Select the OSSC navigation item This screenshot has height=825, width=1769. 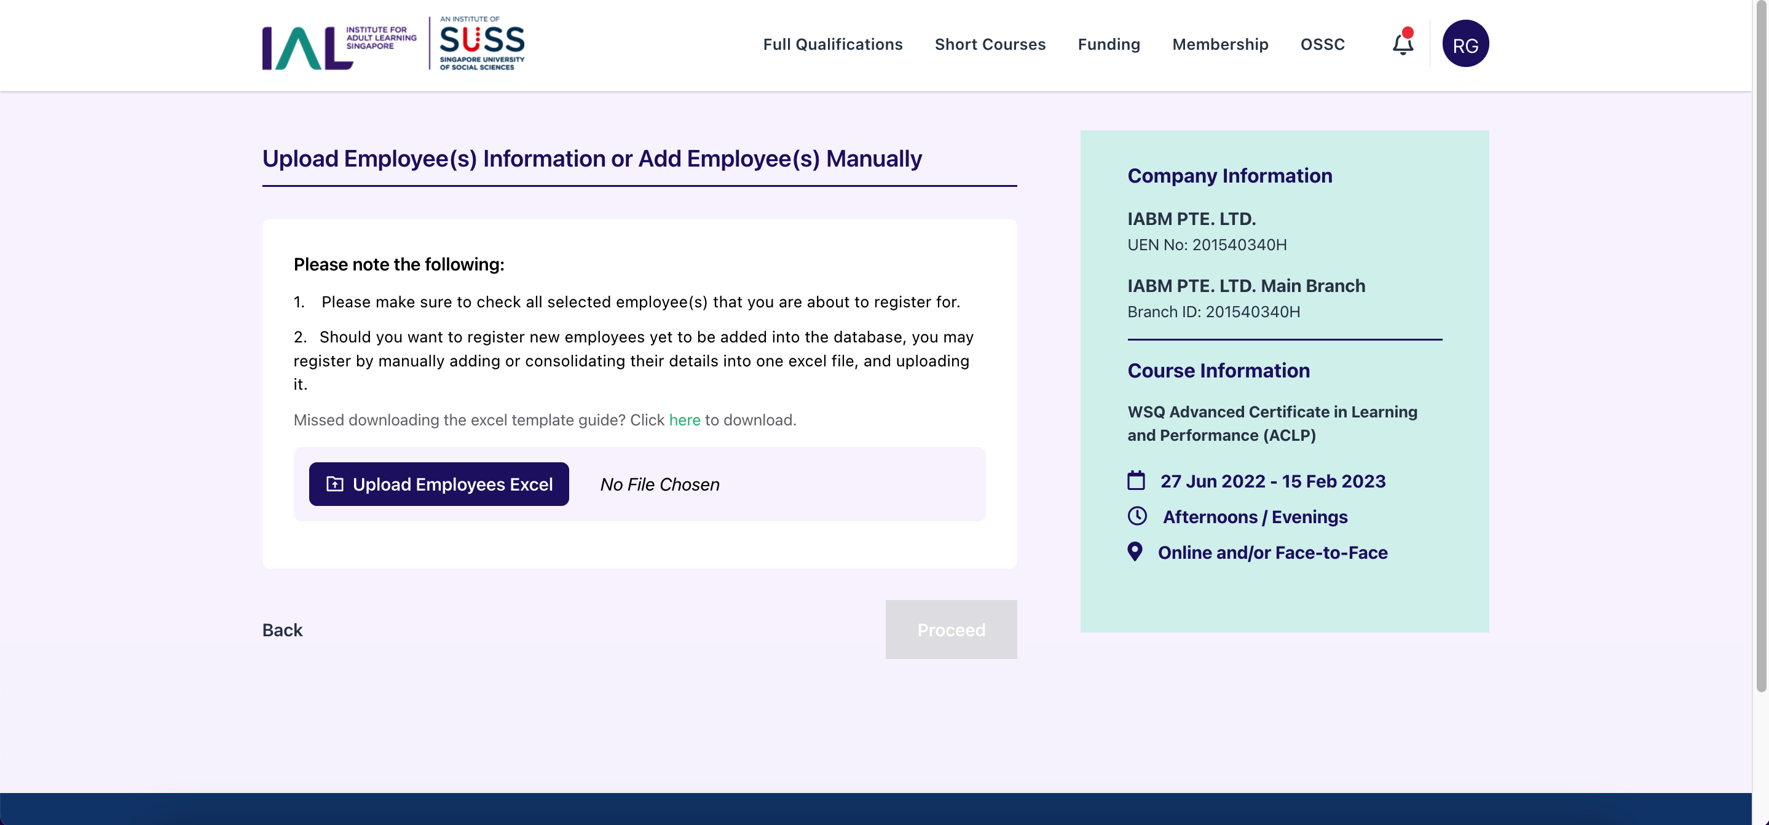1322,44
